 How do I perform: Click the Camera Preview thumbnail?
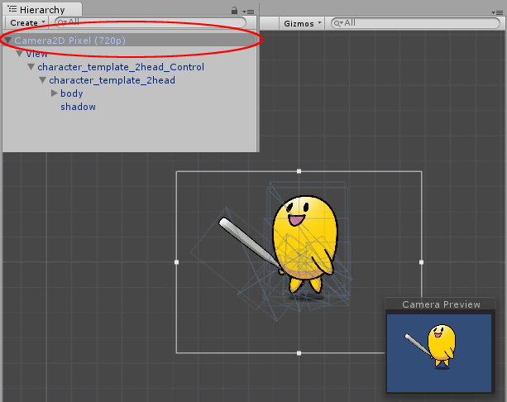pyautogui.click(x=439, y=353)
